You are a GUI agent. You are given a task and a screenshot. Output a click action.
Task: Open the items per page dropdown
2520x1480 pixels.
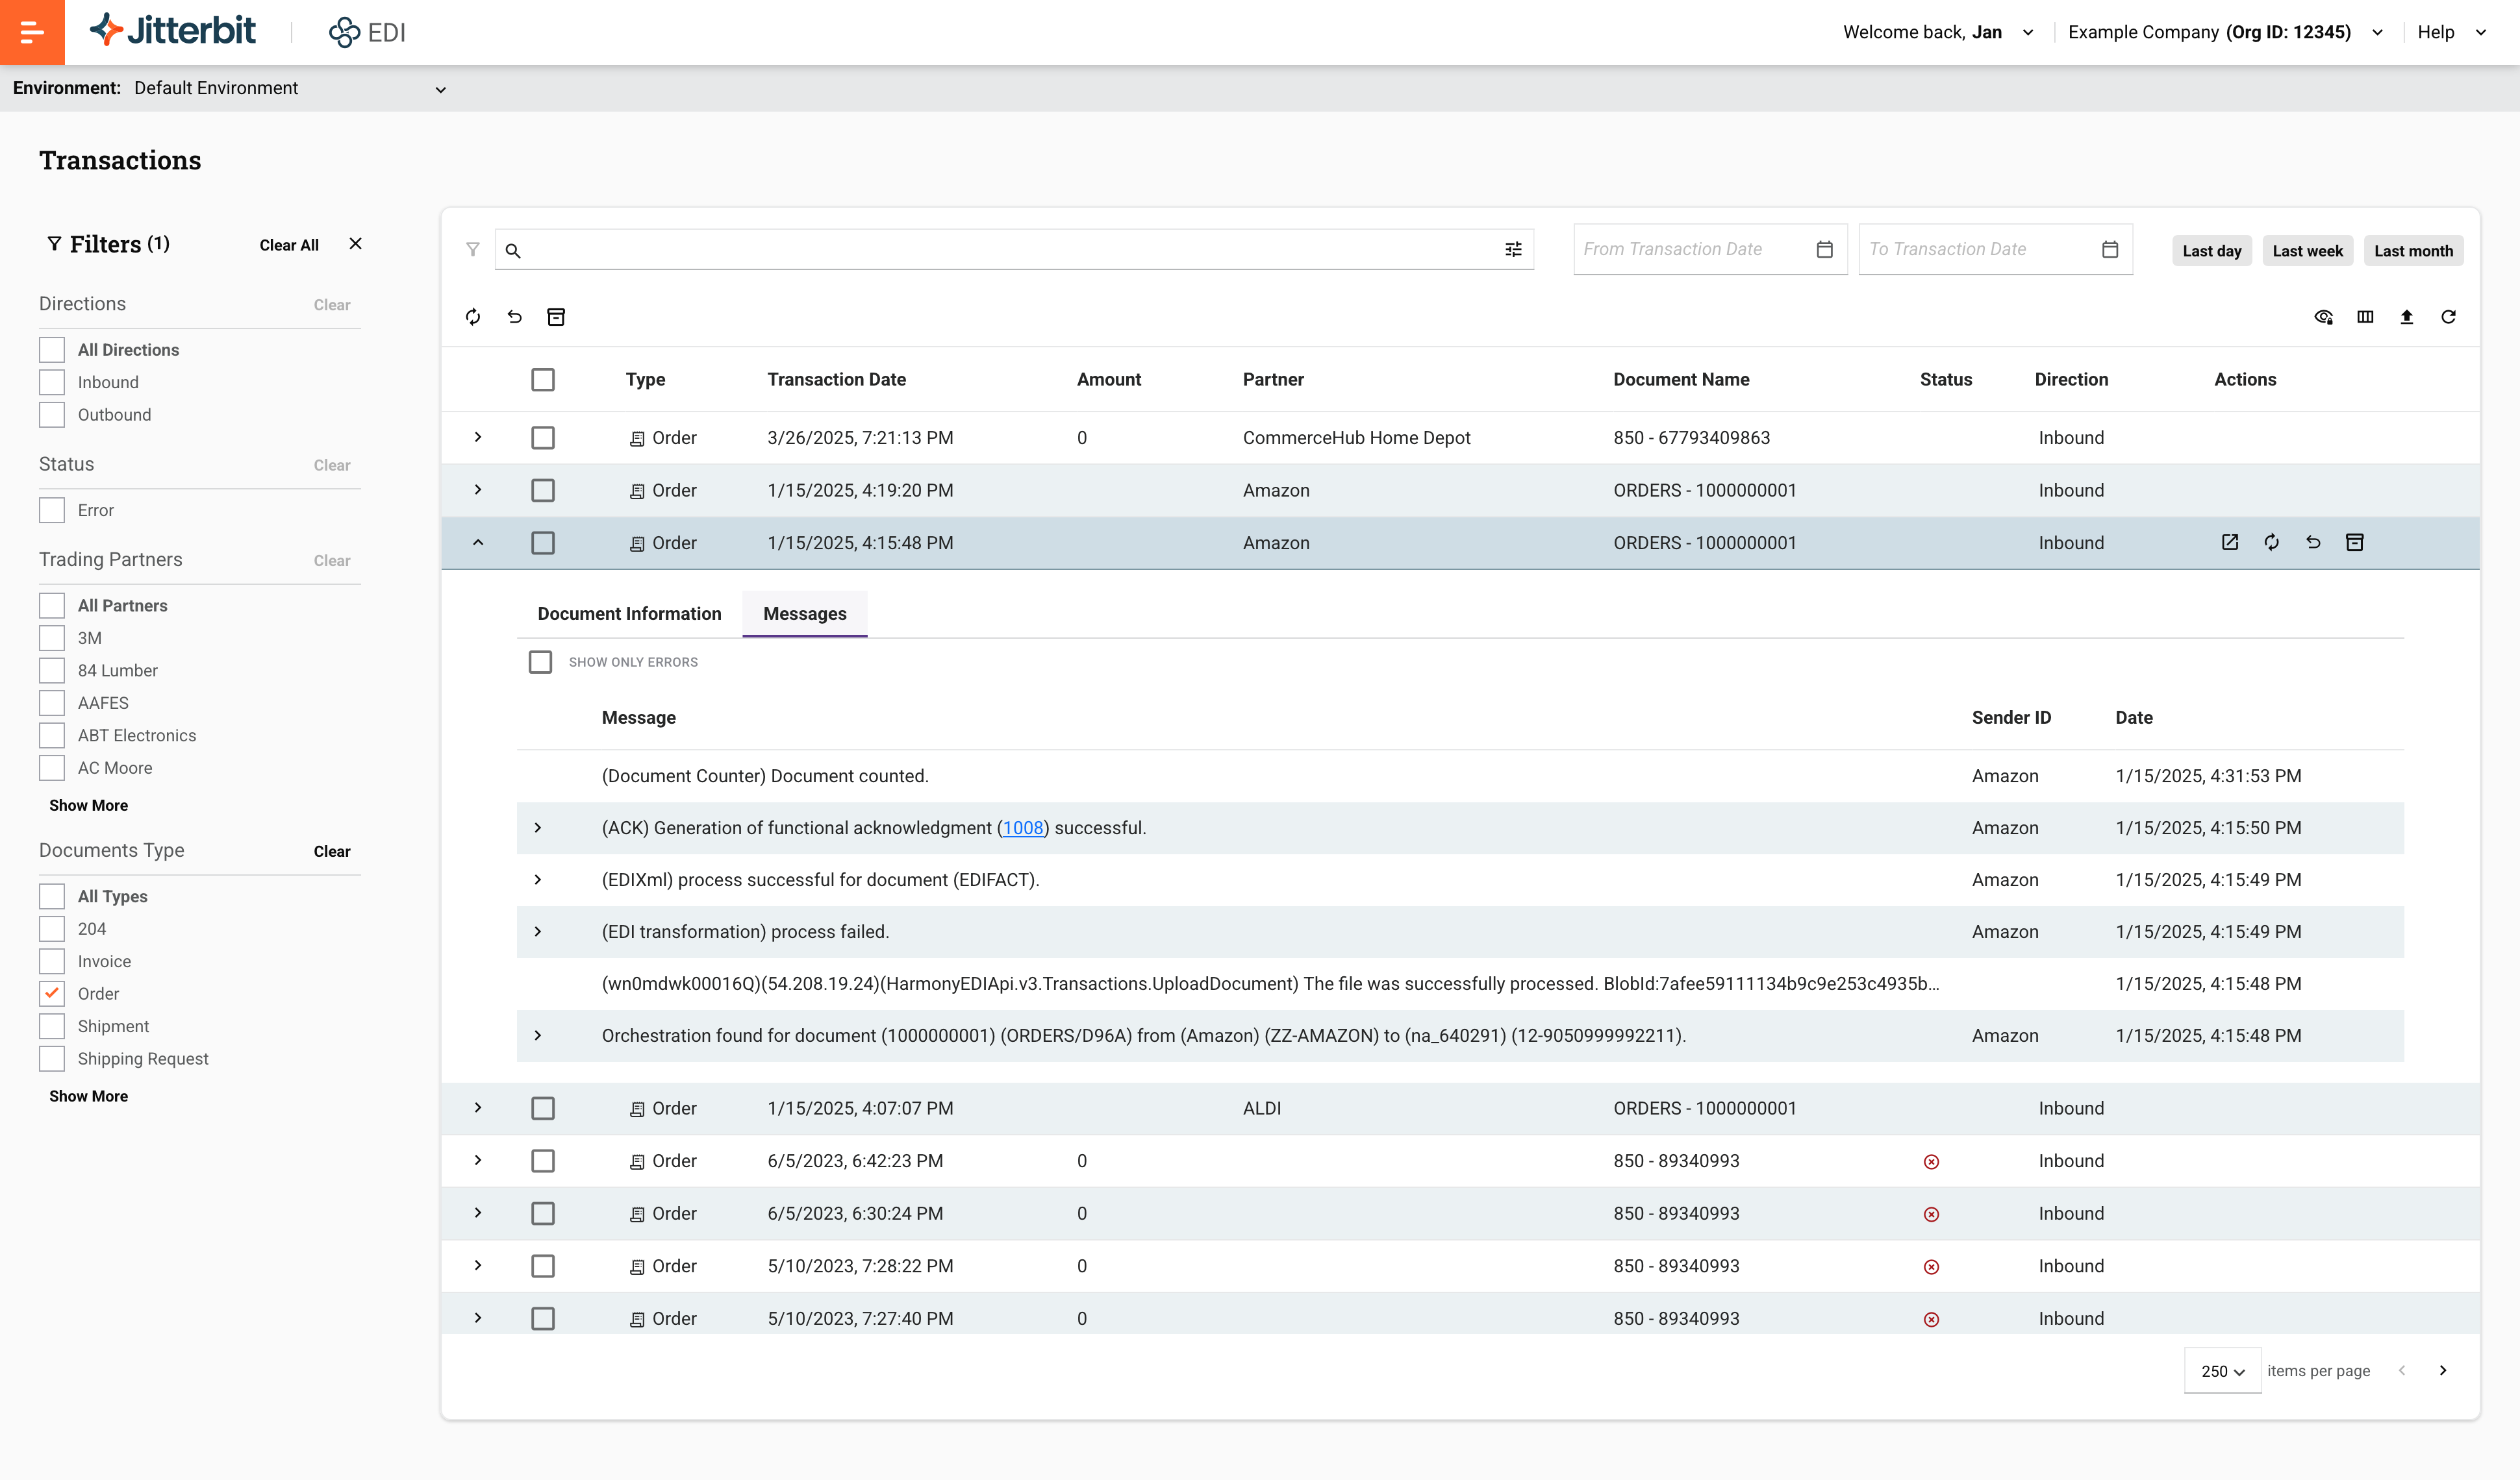point(2222,1371)
